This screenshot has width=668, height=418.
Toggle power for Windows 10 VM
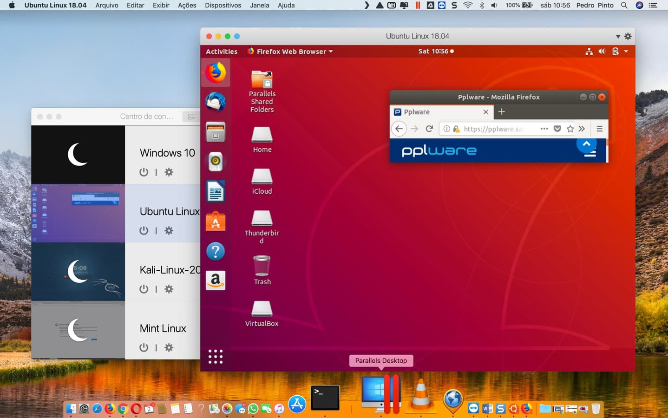coord(144,172)
